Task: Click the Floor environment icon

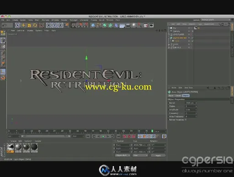Action: [x=122, y=25]
